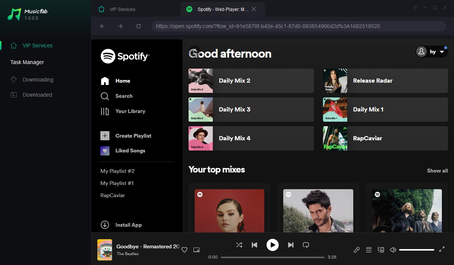Click the now playing album art thumbnail
Screen dimensions: 454x265
pyautogui.click(x=105, y=249)
